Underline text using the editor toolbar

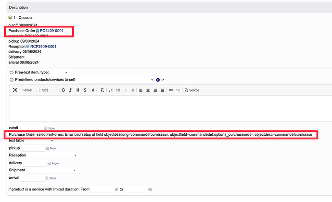77,90
